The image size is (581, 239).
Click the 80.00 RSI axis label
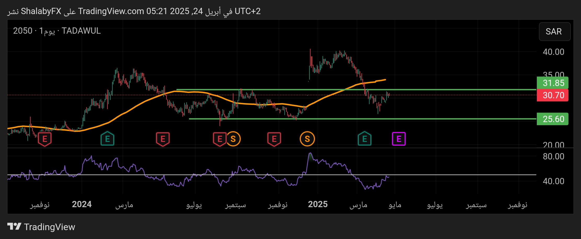pyautogui.click(x=553, y=157)
